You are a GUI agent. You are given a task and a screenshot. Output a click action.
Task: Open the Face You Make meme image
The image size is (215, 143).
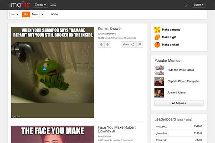53,134
